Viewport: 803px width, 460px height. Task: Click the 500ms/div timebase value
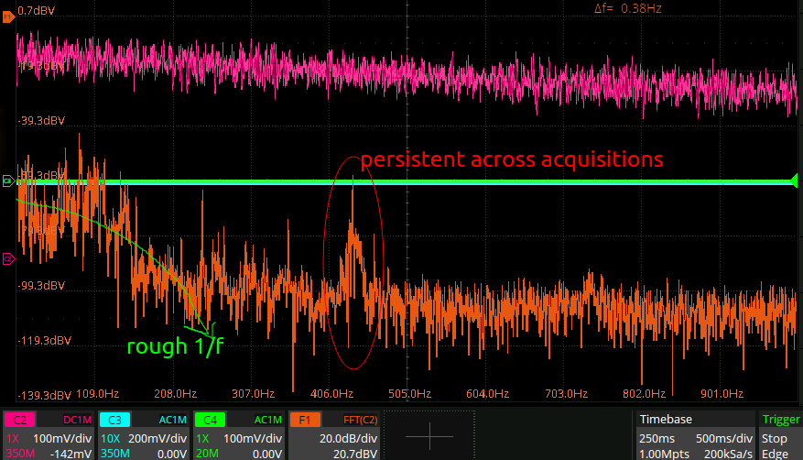724,439
